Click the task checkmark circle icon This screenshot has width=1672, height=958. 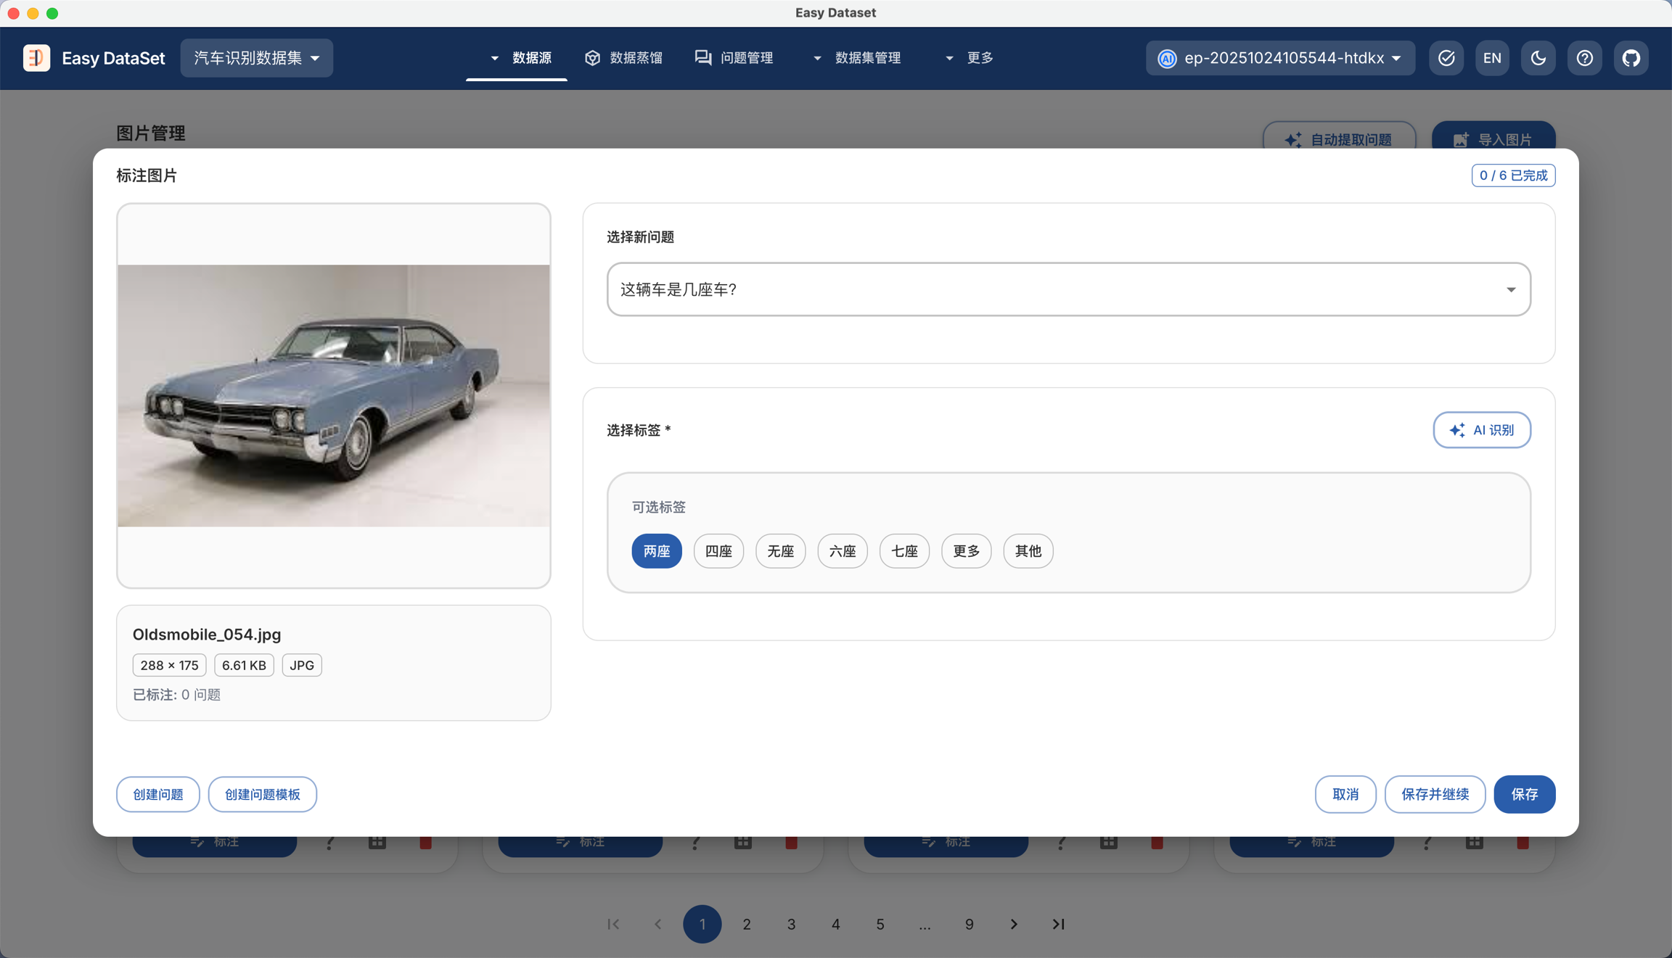(x=1446, y=58)
